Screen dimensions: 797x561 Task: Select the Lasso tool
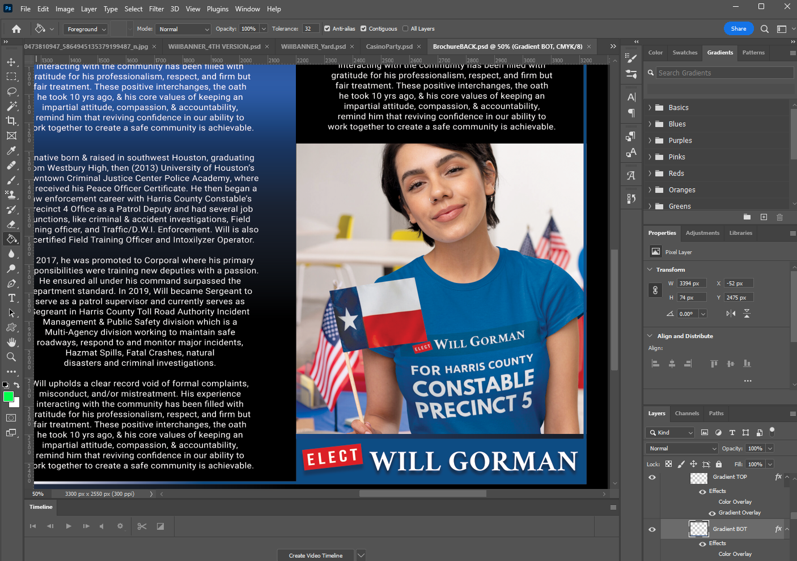coord(11,91)
